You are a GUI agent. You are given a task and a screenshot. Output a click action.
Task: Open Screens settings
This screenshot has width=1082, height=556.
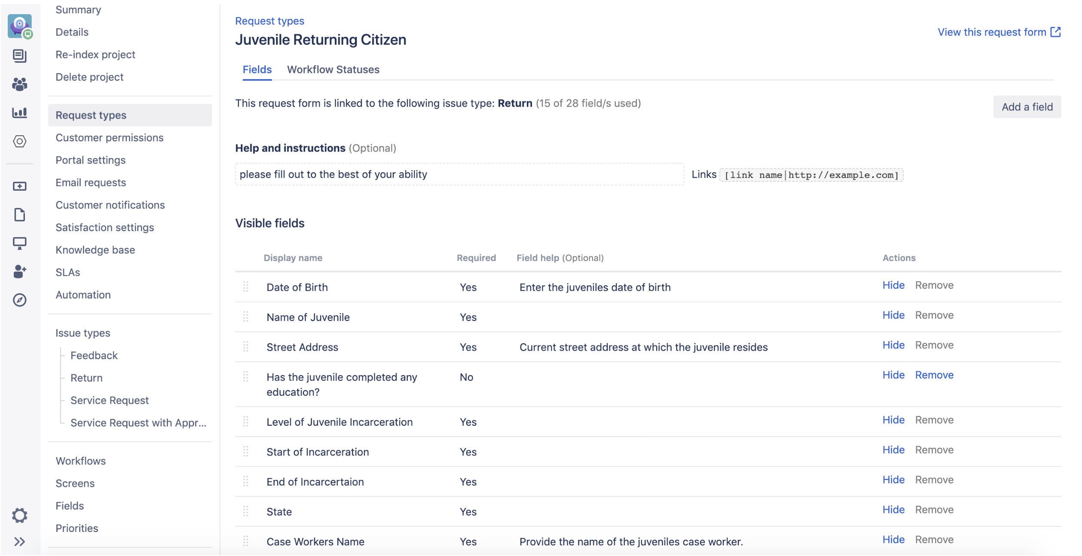point(75,483)
